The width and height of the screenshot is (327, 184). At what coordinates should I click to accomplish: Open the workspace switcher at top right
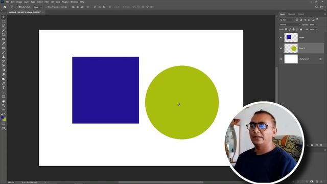point(322,7)
